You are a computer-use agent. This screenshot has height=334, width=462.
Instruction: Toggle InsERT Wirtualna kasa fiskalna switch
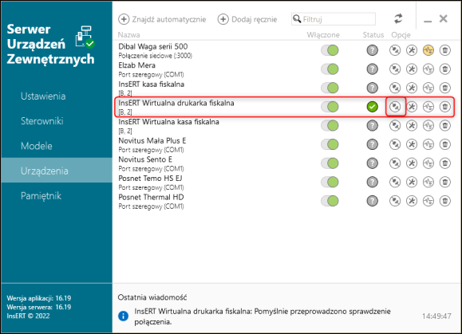pos(330,126)
